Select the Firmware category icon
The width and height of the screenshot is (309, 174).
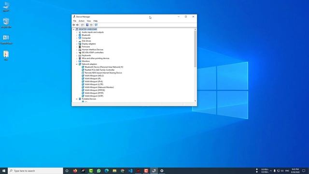(x=80, y=47)
